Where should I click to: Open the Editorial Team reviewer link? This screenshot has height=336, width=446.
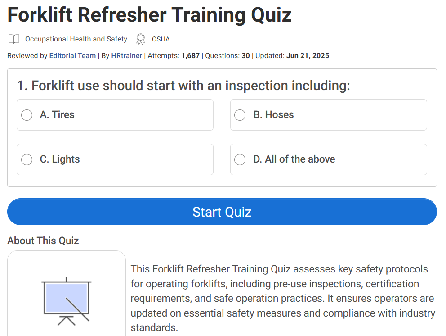72,56
